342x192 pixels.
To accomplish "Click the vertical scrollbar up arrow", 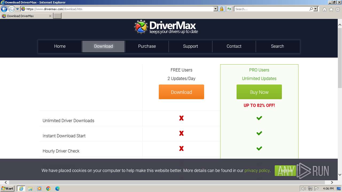I will click(340, 25).
